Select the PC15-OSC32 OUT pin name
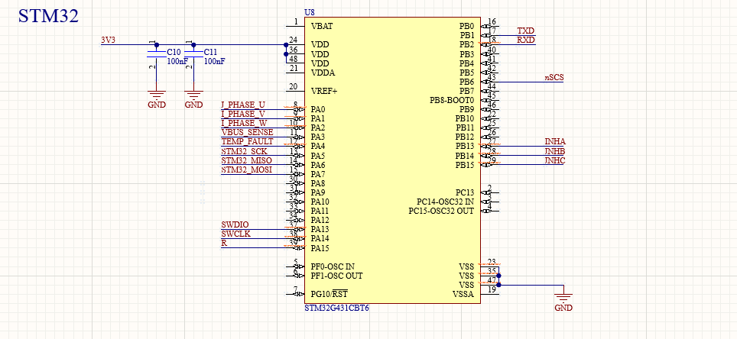The height and width of the screenshot is (339, 737). (441, 211)
